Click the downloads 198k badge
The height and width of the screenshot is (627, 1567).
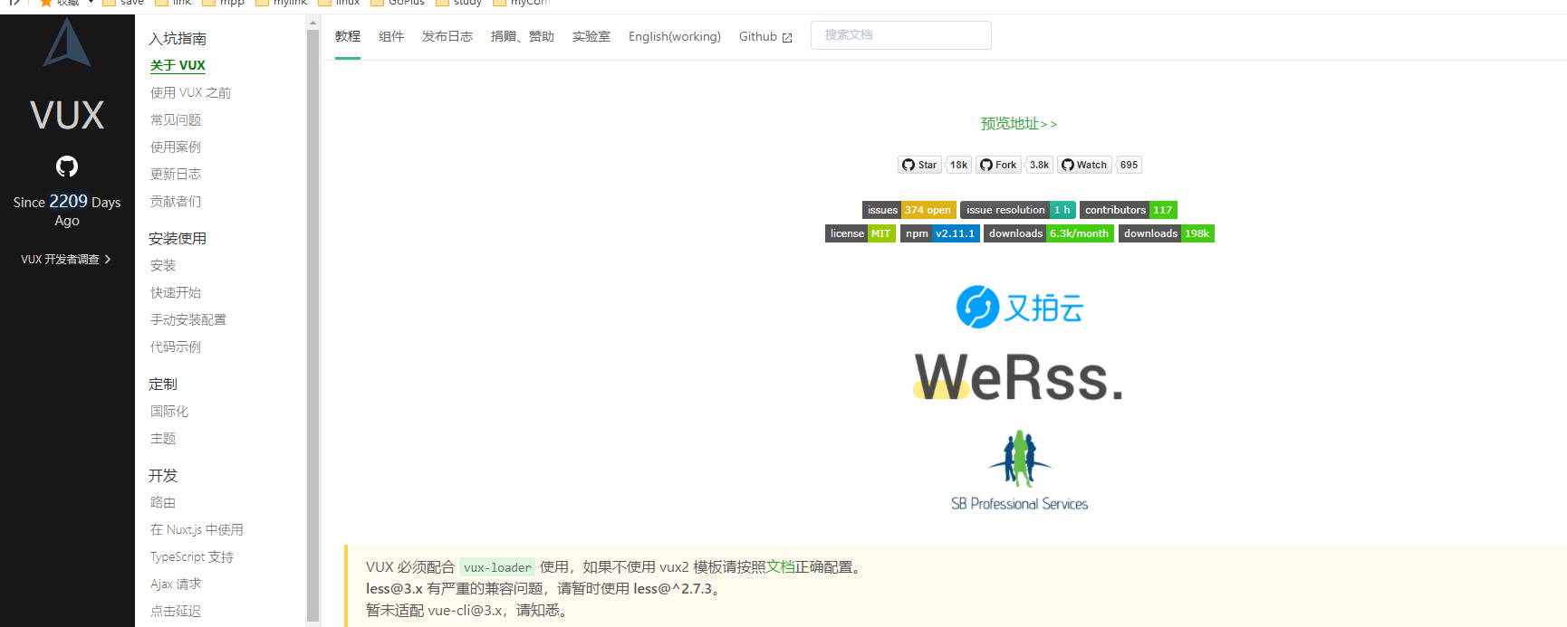pyautogui.click(x=1167, y=233)
